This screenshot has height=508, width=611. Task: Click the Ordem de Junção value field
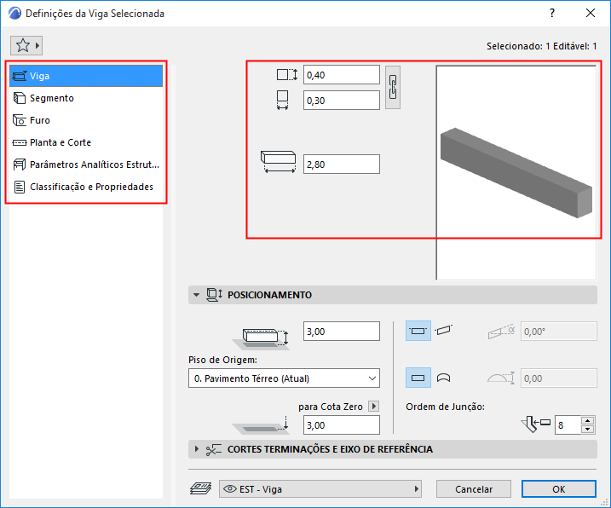(x=568, y=425)
